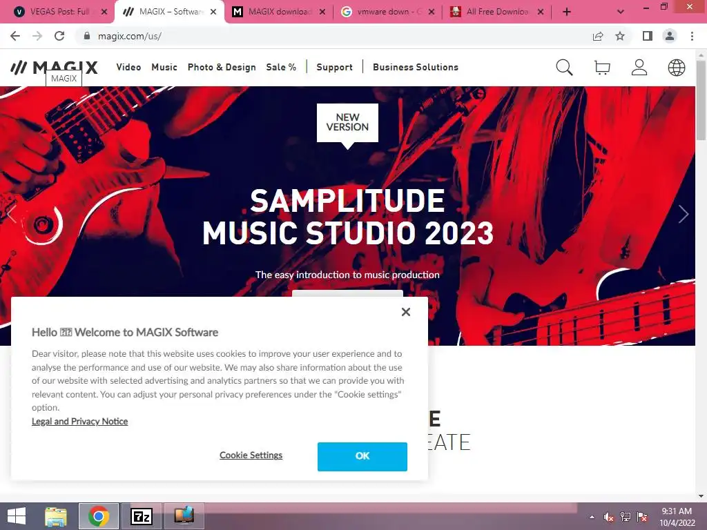
Task: Click the browser forward arrow
Action: [37, 36]
